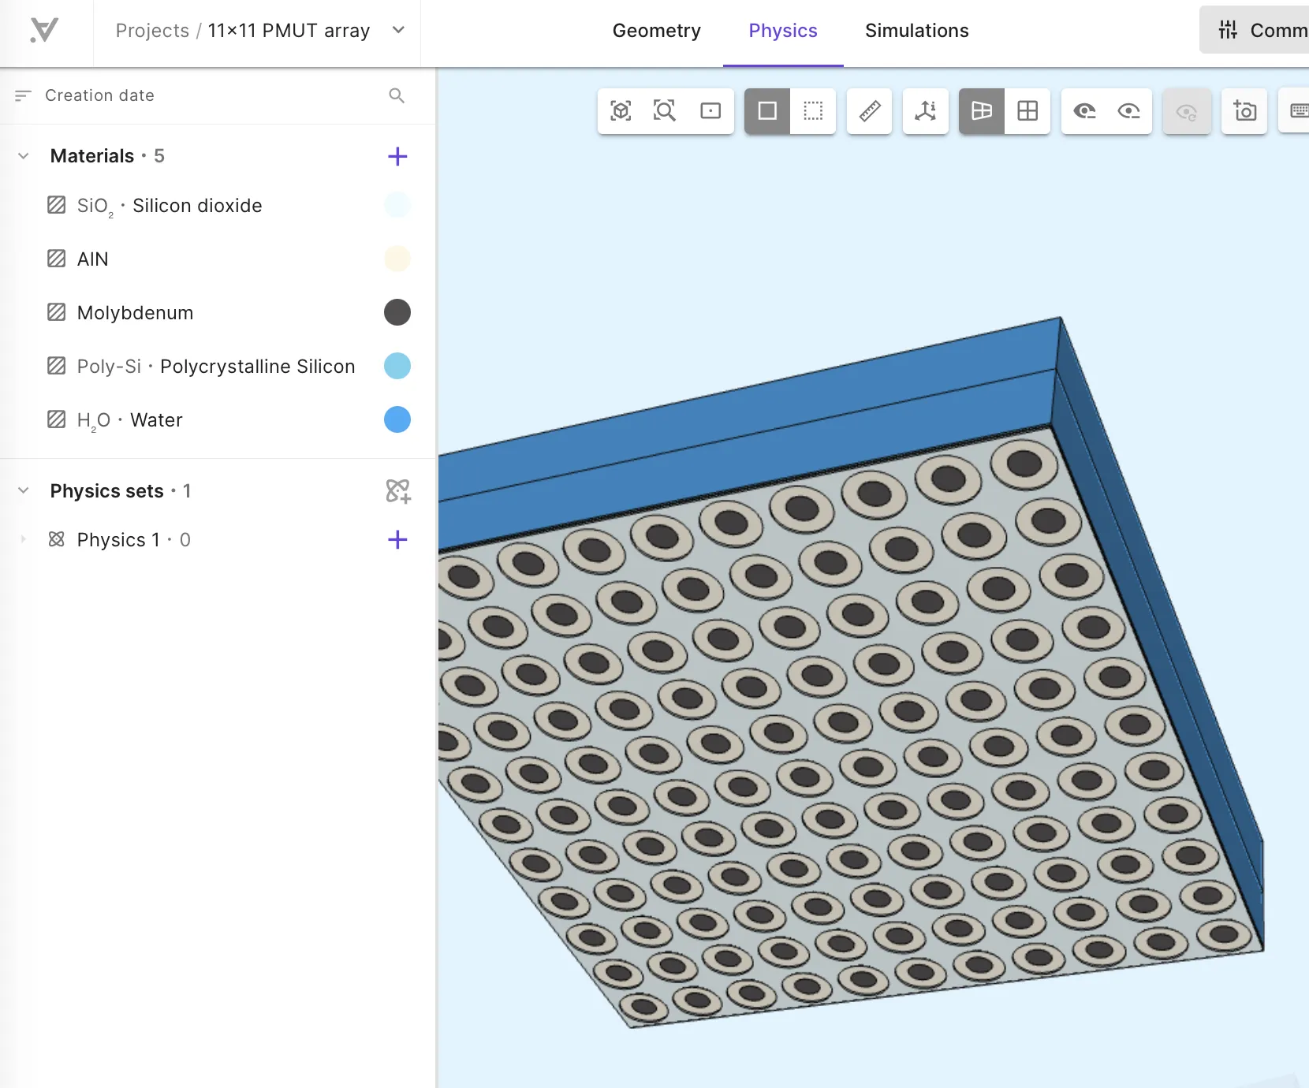Enable dotted box selection mode
This screenshot has width=1309, height=1088.
click(813, 111)
